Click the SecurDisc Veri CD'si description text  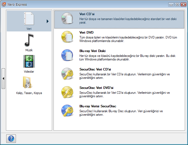point(124,76)
